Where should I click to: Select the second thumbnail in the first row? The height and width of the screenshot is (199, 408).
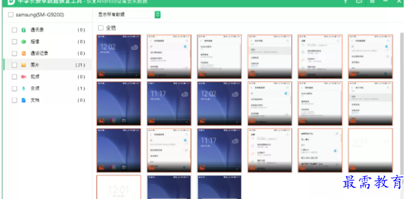(x=169, y=57)
